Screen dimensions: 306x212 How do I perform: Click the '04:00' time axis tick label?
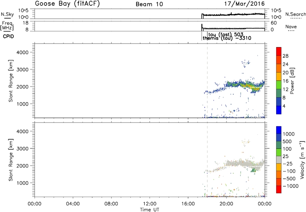pyautogui.click(x=73, y=204)
